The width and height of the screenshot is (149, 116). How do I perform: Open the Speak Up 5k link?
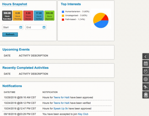point(61,108)
